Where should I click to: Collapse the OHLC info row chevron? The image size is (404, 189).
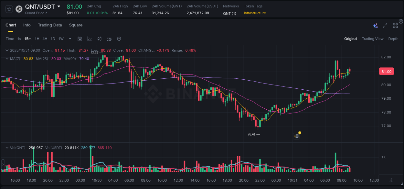pyautogui.click(x=7, y=50)
